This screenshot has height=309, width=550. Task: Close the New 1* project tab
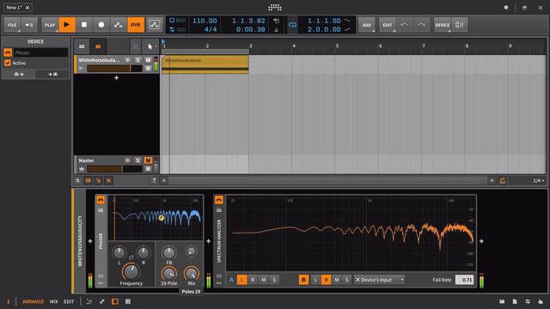click(27, 8)
